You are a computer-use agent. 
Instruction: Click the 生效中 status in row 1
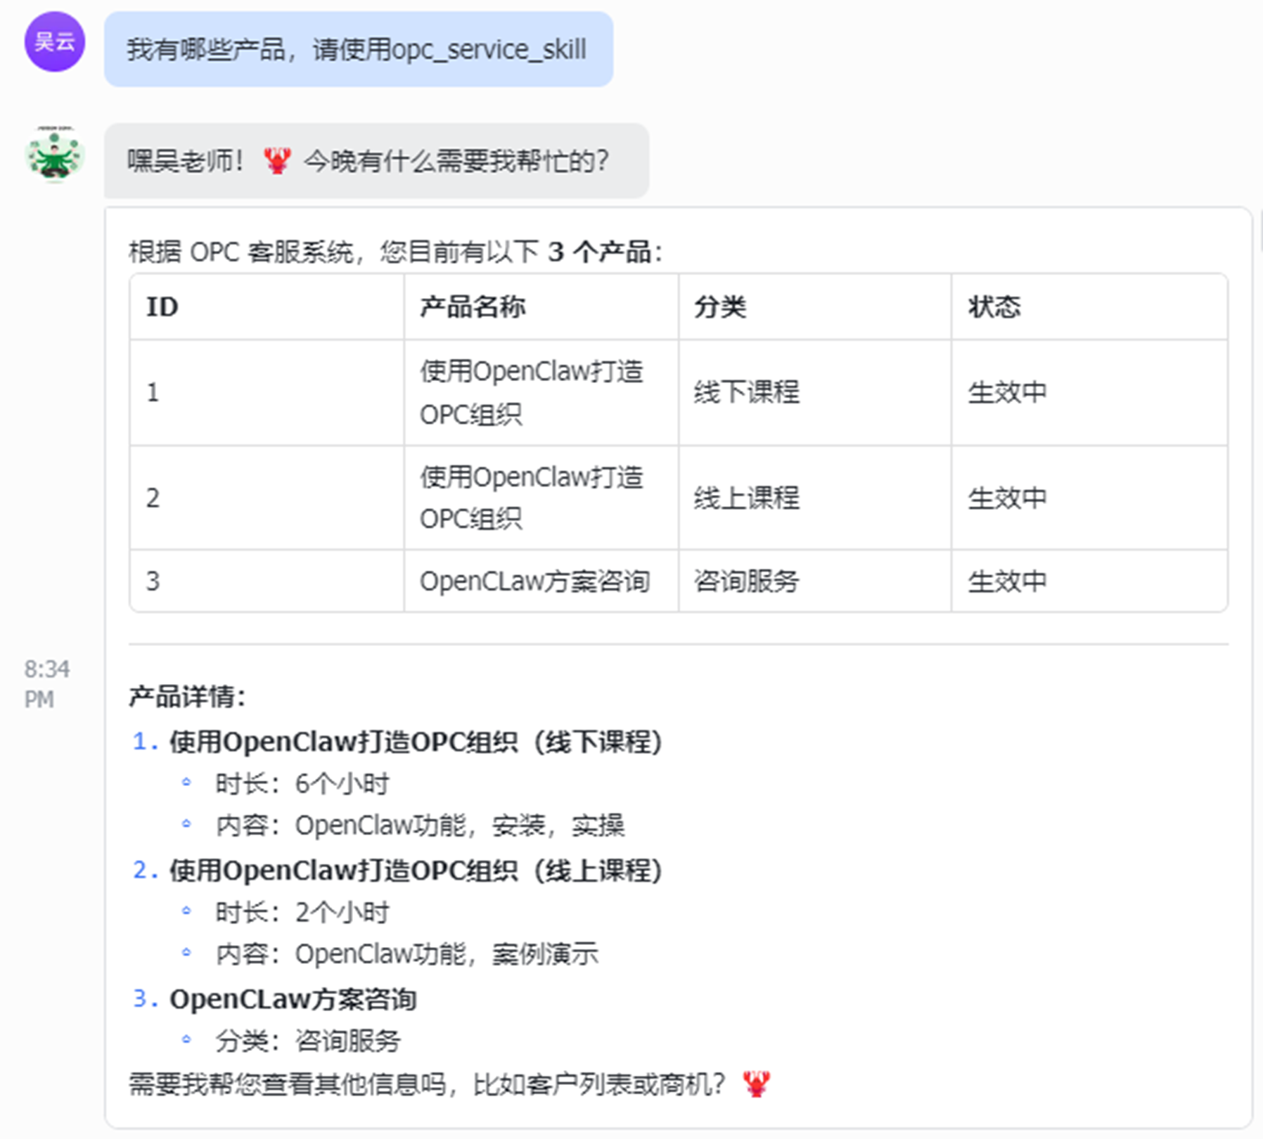pyautogui.click(x=1006, y=392)
